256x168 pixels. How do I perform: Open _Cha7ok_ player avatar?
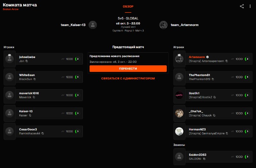pyautogui.click(x=179, y=113)
